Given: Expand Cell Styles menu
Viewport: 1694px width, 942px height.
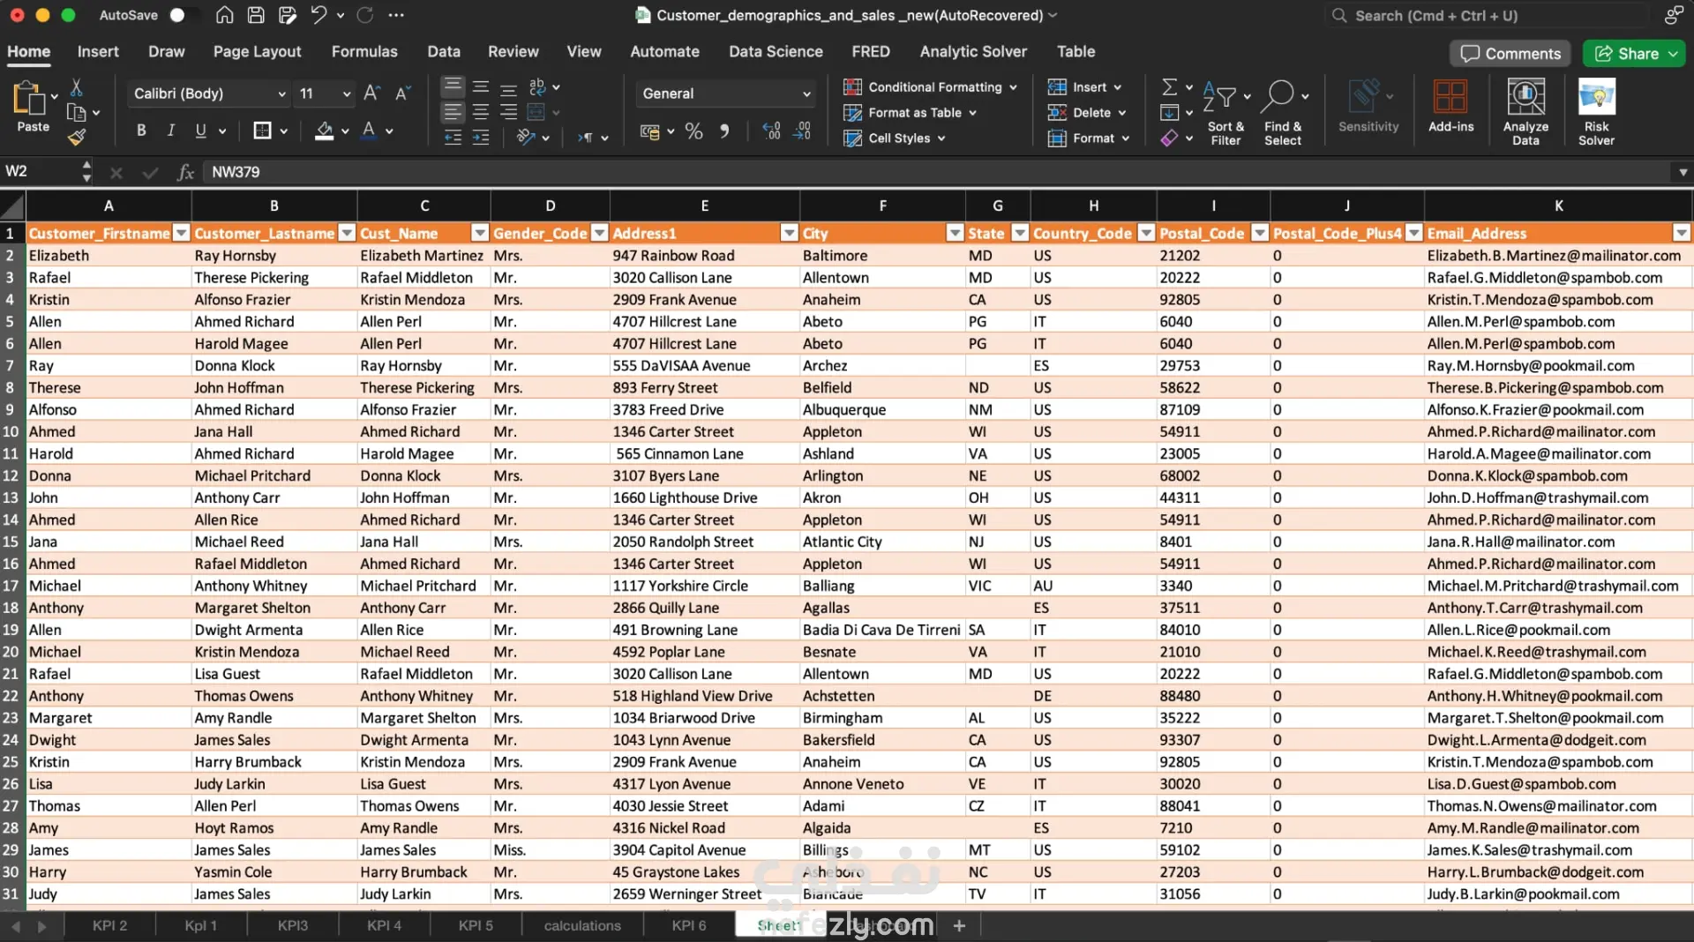Looking at the screenshot, I should (895, 138).
